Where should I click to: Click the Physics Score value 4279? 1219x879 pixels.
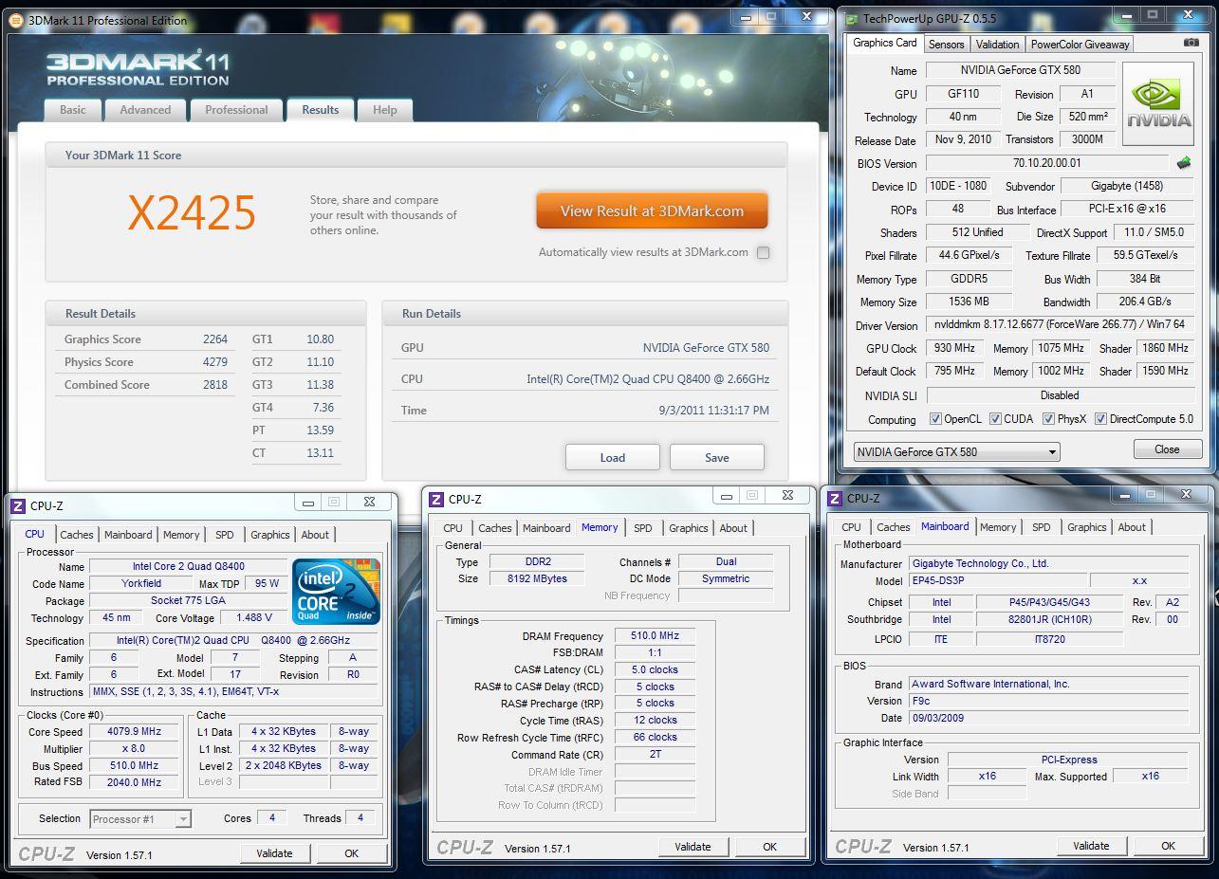point(214,362)
